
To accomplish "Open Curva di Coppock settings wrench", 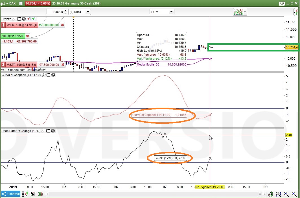I will (x=44, y=75).
